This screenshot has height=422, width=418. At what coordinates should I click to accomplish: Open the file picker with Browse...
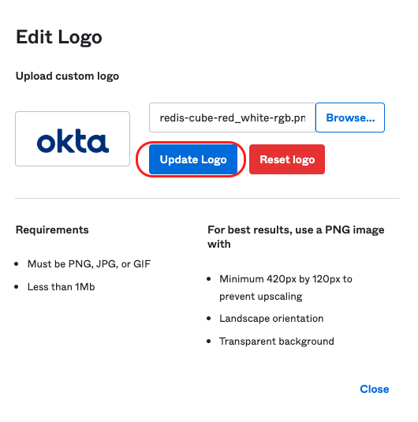350,118
